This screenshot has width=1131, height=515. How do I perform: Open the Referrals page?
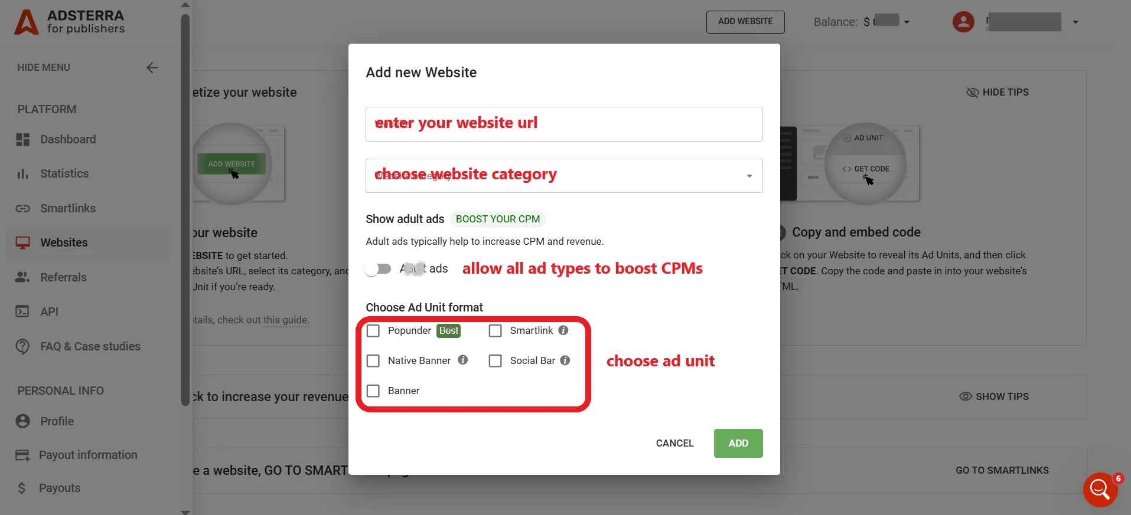(x=64, y=277)
